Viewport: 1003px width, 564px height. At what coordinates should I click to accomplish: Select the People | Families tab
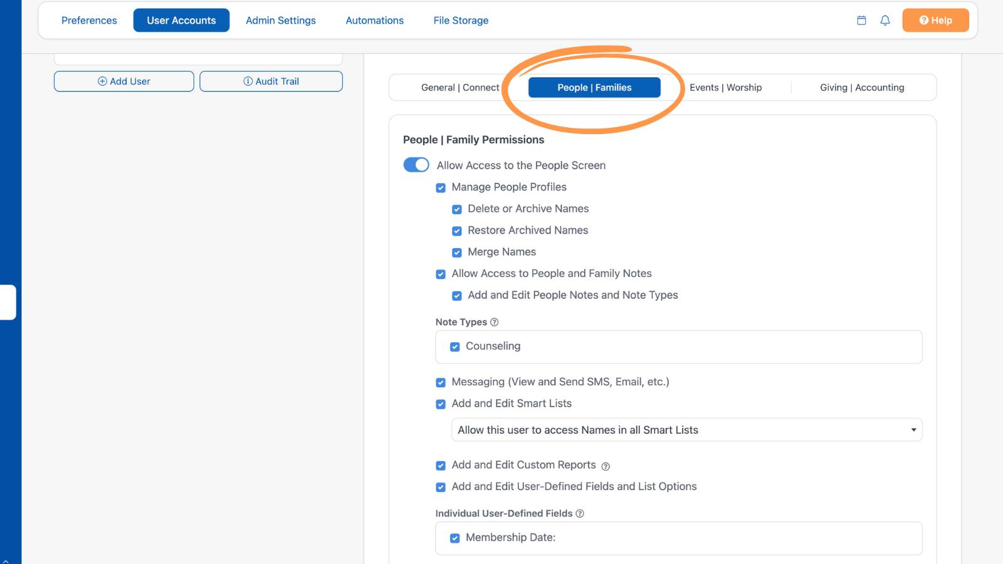(594, 88)
